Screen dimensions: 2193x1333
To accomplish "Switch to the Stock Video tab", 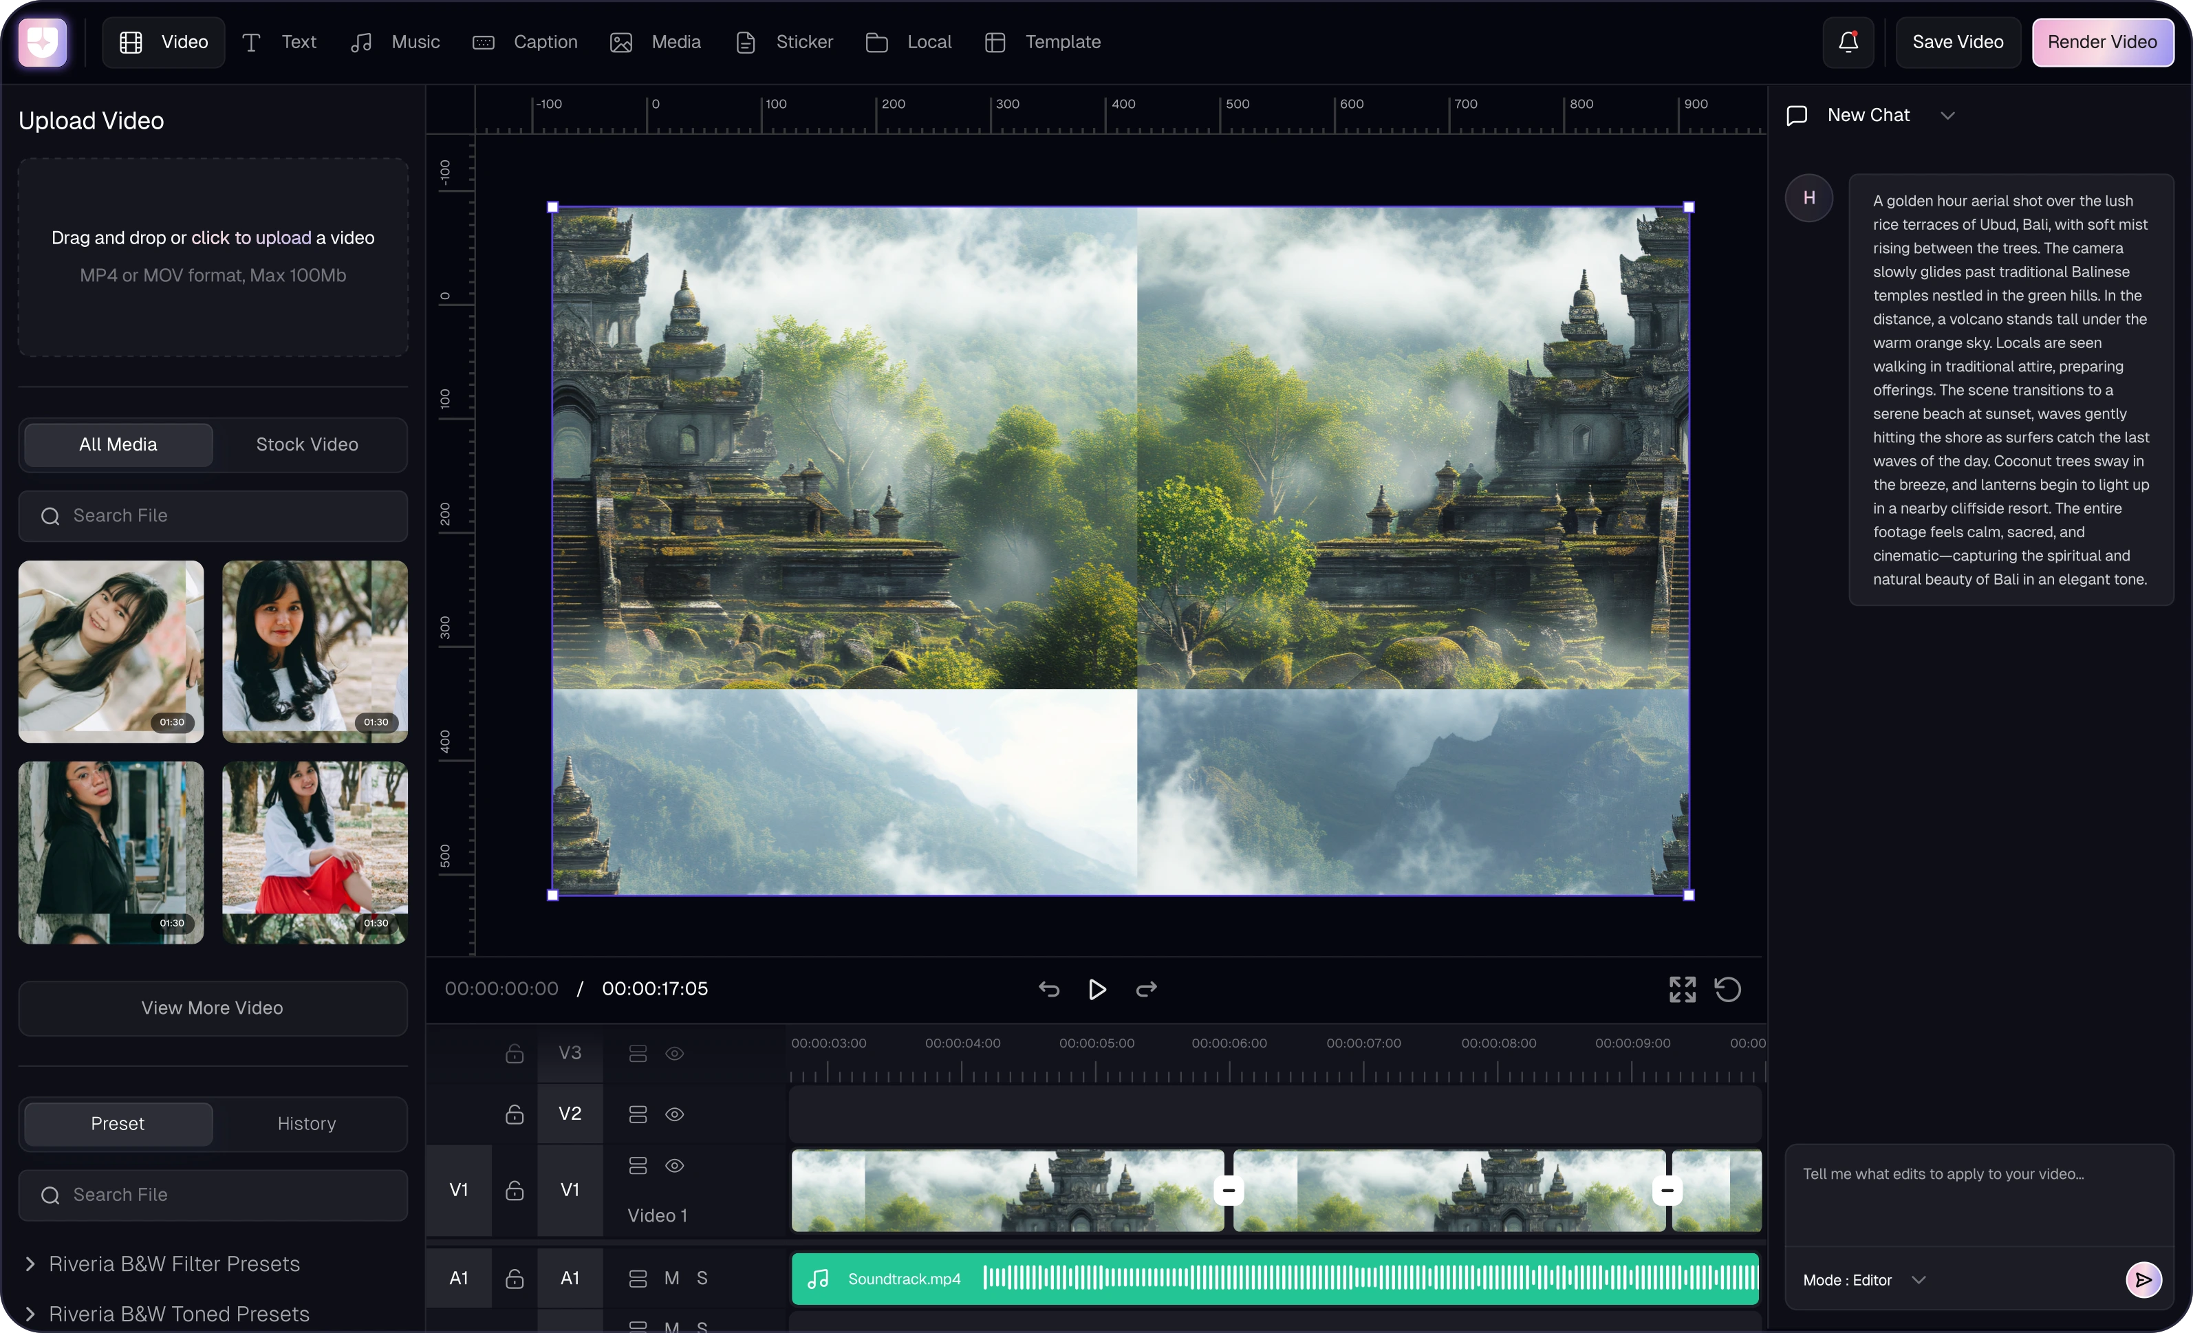I will (306, 444).
